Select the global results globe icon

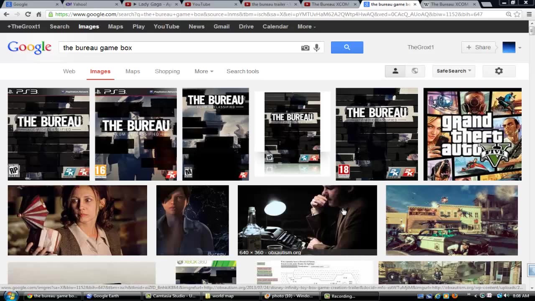click(x=415, y=71)
